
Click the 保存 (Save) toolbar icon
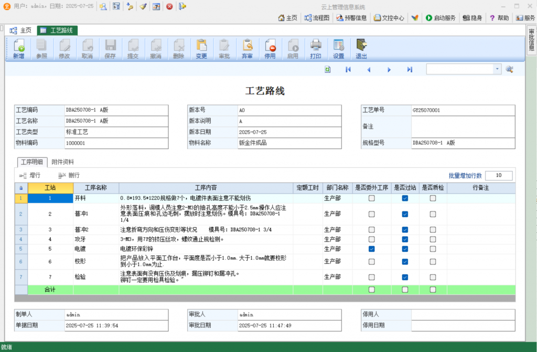(x=110, y=49)
